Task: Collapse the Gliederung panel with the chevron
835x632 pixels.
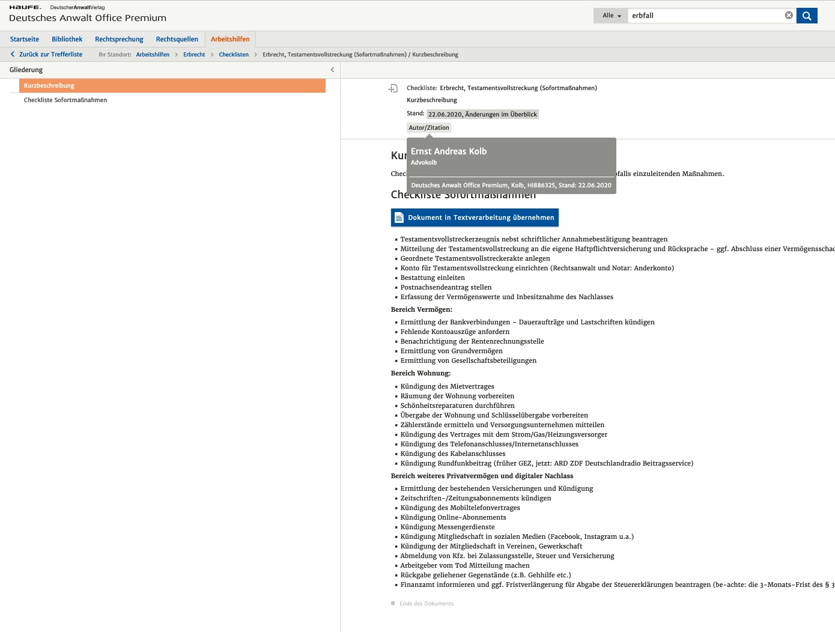Action: (x=332, y=70)
